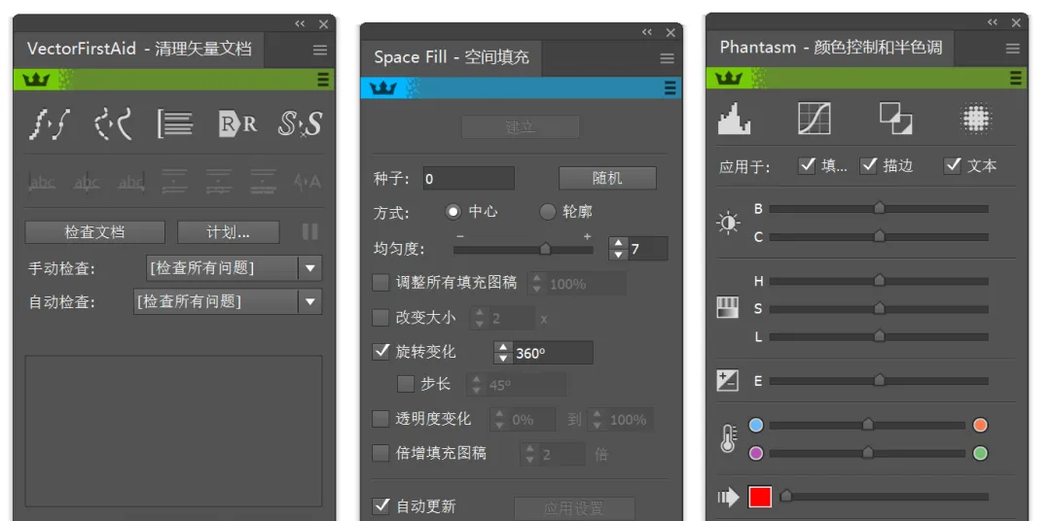
Task: Enable 透明度变化 checkbox
Action: (381, 419)
